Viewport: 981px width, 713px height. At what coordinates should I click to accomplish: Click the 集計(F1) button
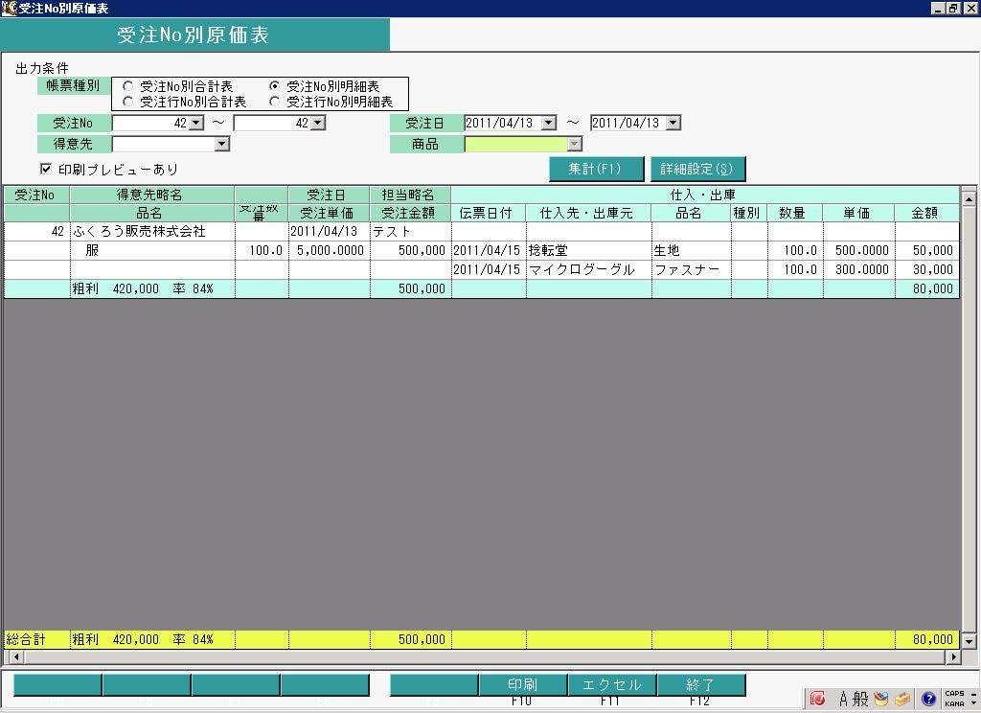pyautogui.click(x=596, y=169)
